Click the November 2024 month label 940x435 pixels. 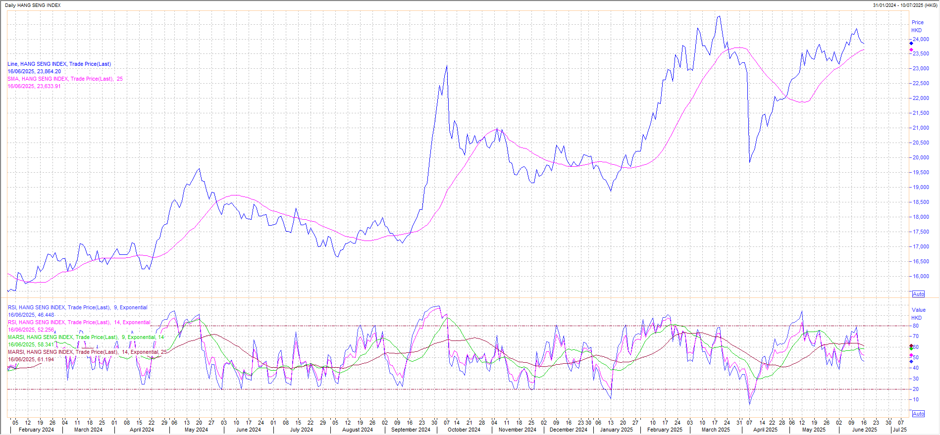pyautogui.click(x=518, y=430)
